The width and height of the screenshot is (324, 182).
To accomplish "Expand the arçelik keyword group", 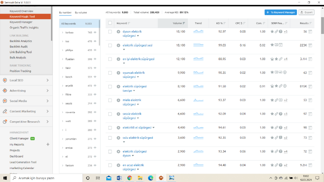I will [63, 86].
